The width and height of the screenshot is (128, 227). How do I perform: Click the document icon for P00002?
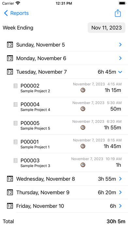[16, 86]
